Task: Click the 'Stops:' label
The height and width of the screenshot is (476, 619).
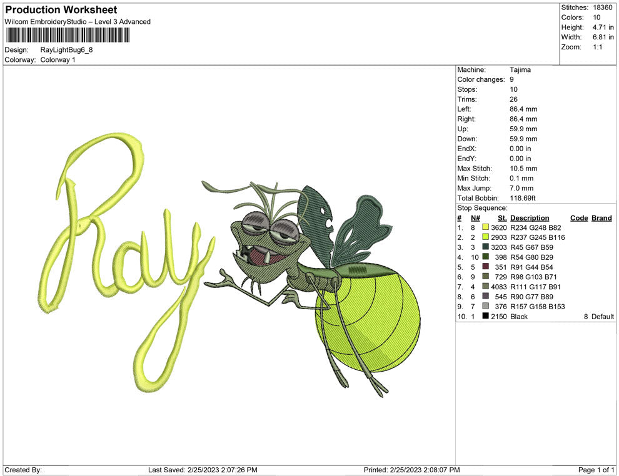Action: tap(467, 89)
